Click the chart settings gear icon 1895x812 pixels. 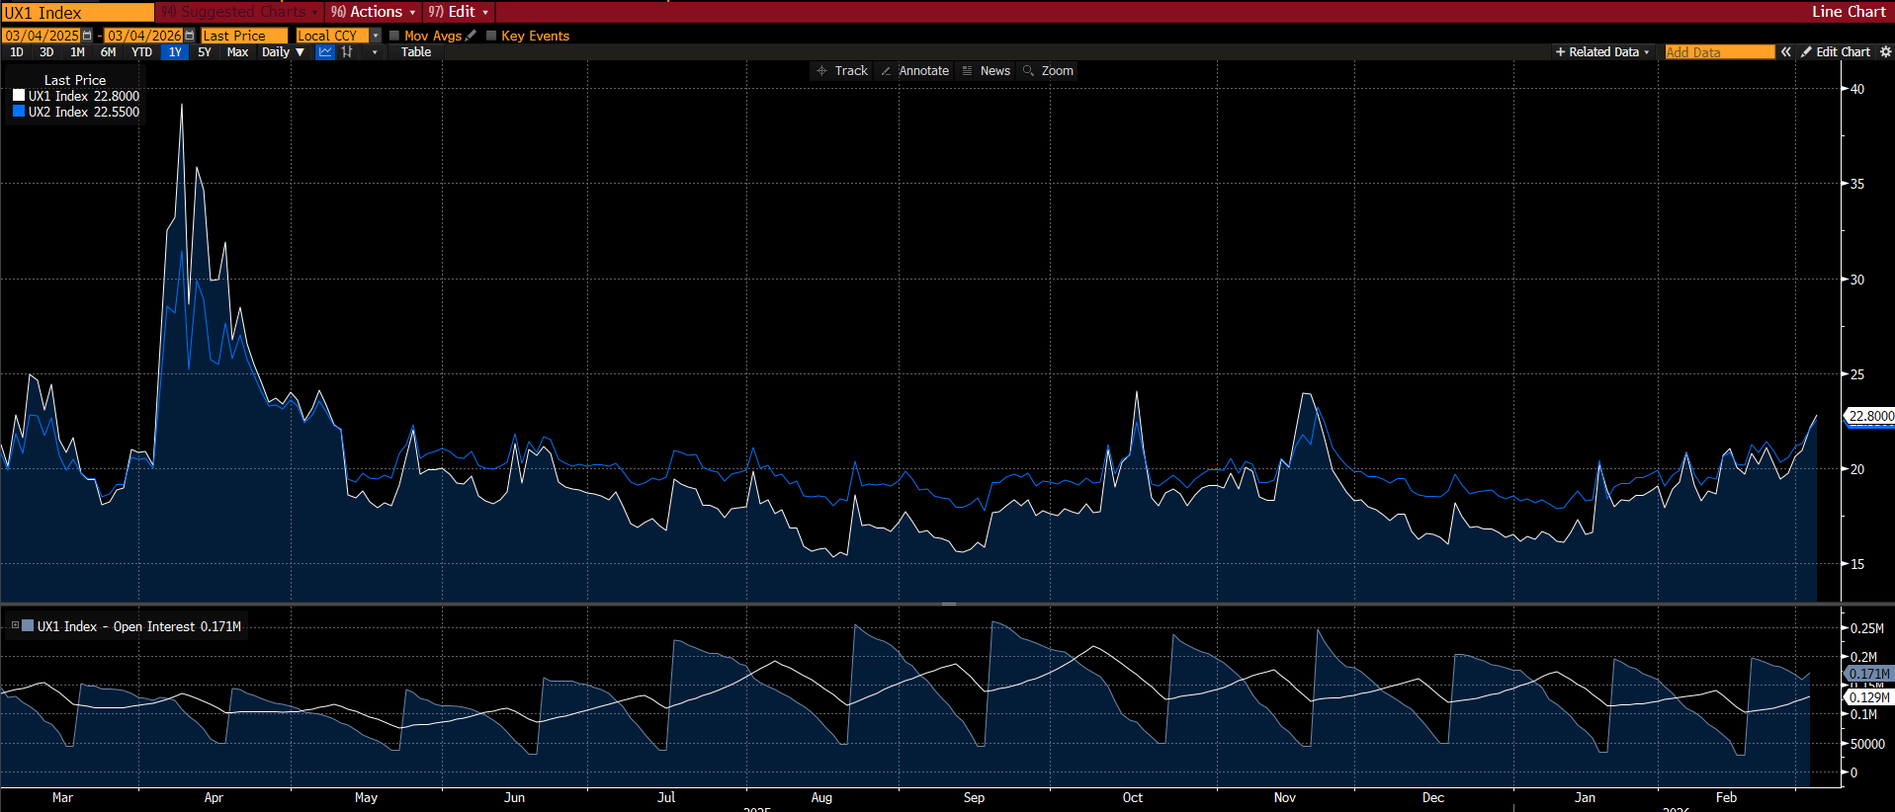pos(1885,52)
